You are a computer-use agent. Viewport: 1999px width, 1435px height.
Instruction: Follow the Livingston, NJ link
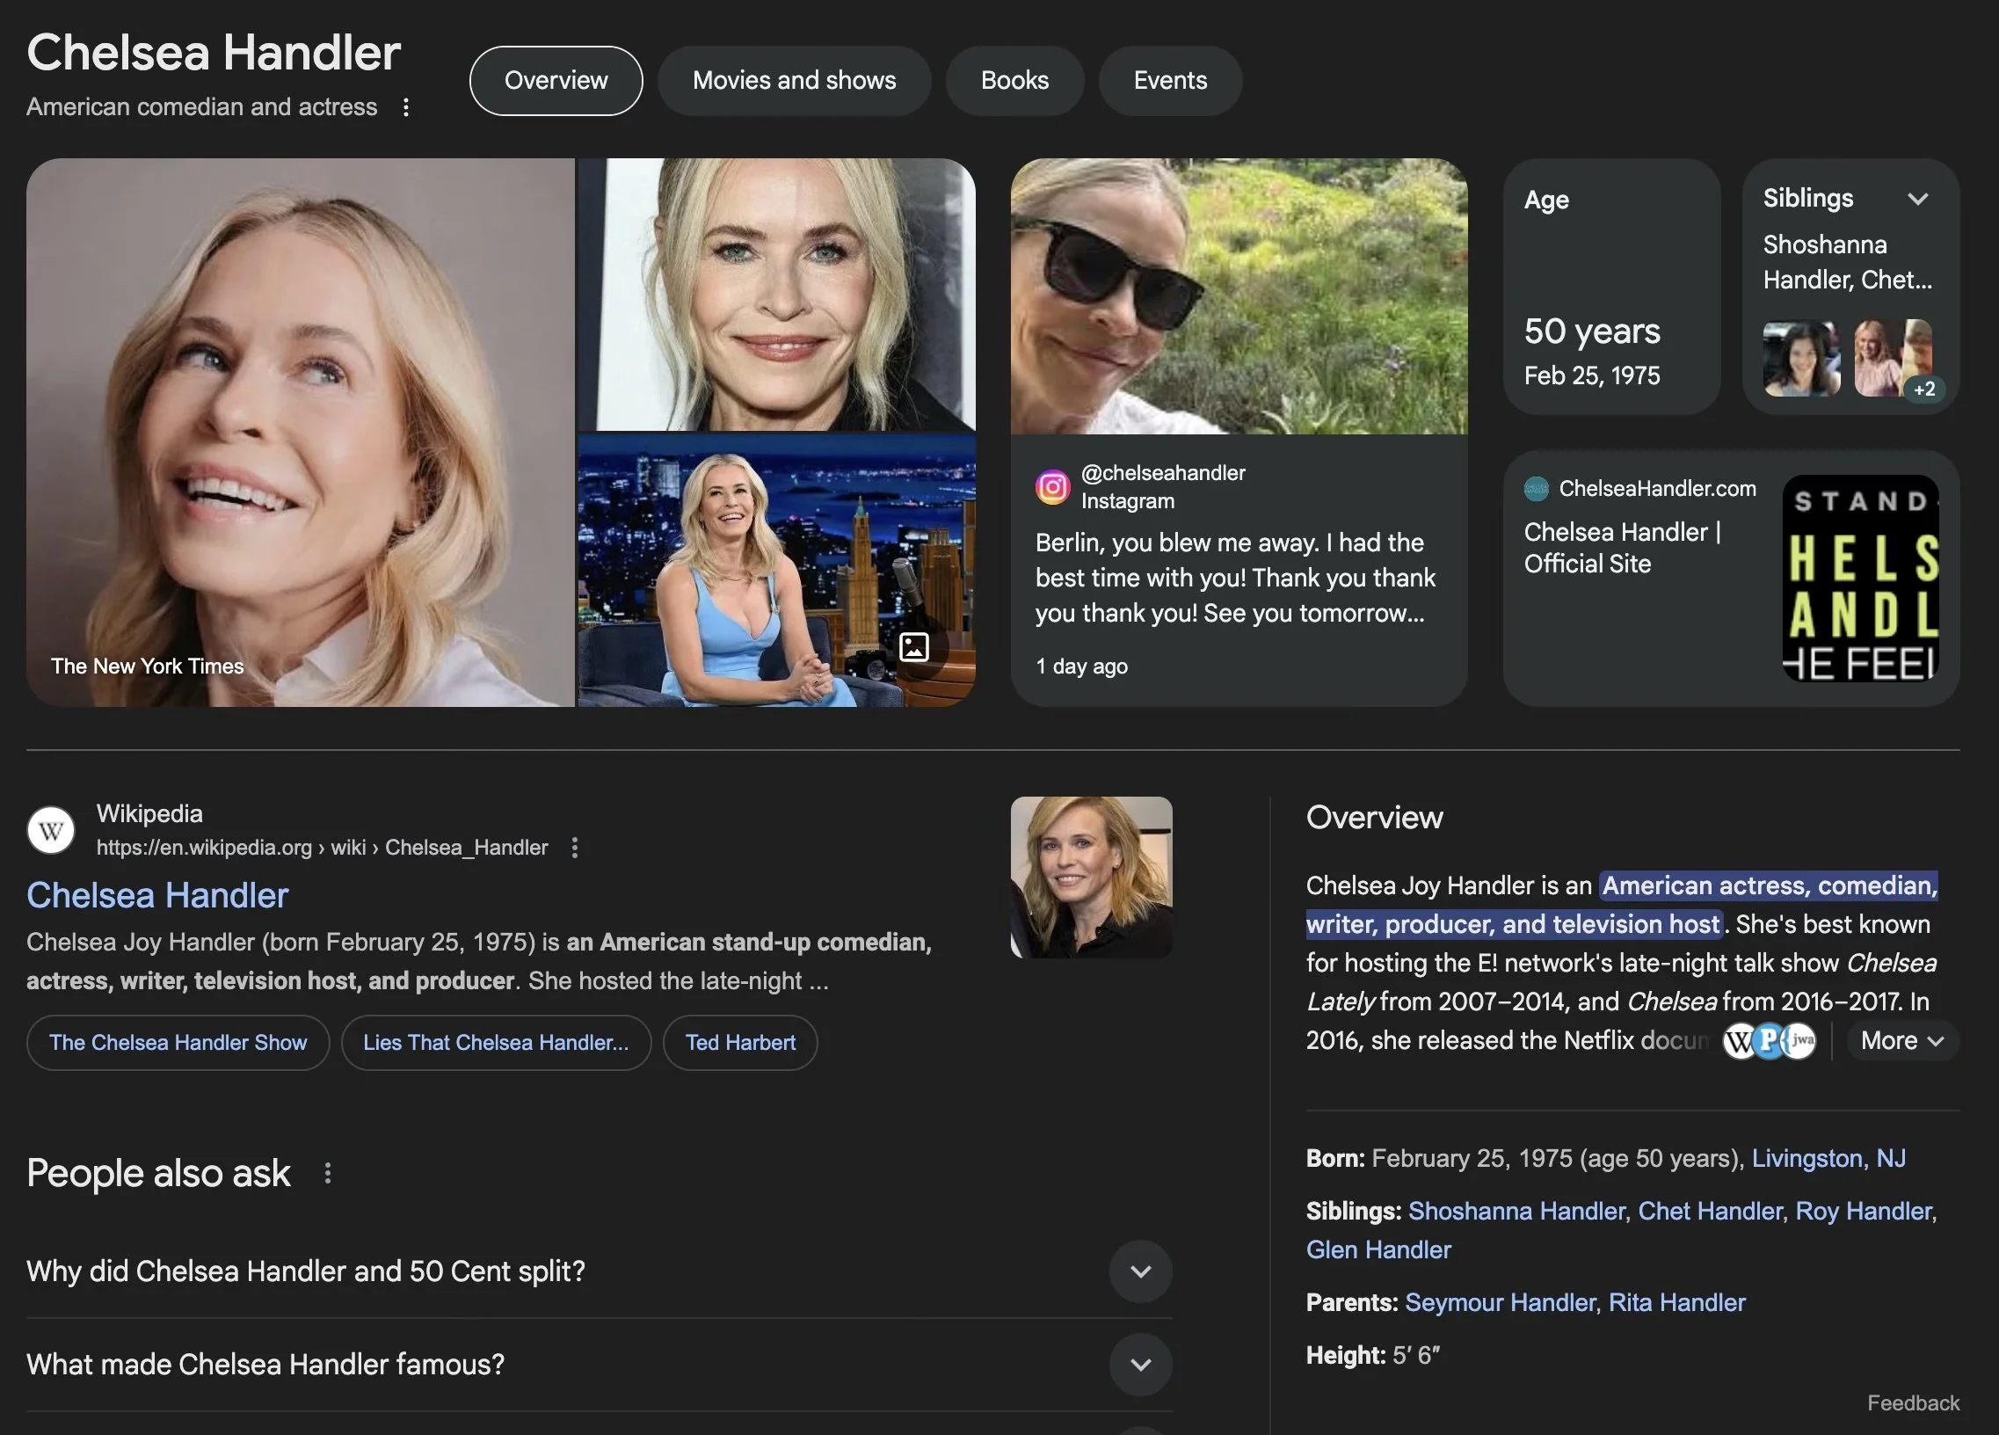tap(1828, 1158)
